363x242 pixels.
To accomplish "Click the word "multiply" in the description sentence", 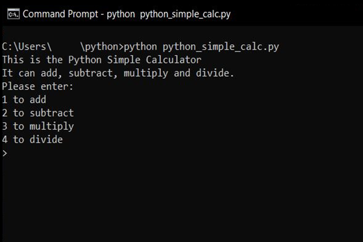I will [x=146, y=74].
